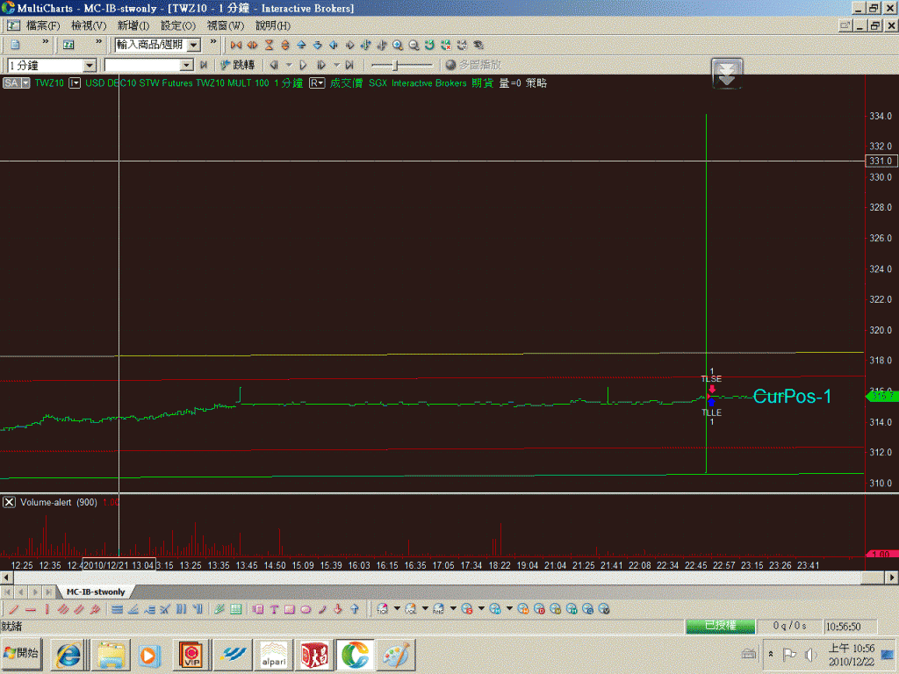The width and height of the screenshot is (899, 674).
Task: Expand the first toolbar overflow chevron
Action: (x=45, y=42)
